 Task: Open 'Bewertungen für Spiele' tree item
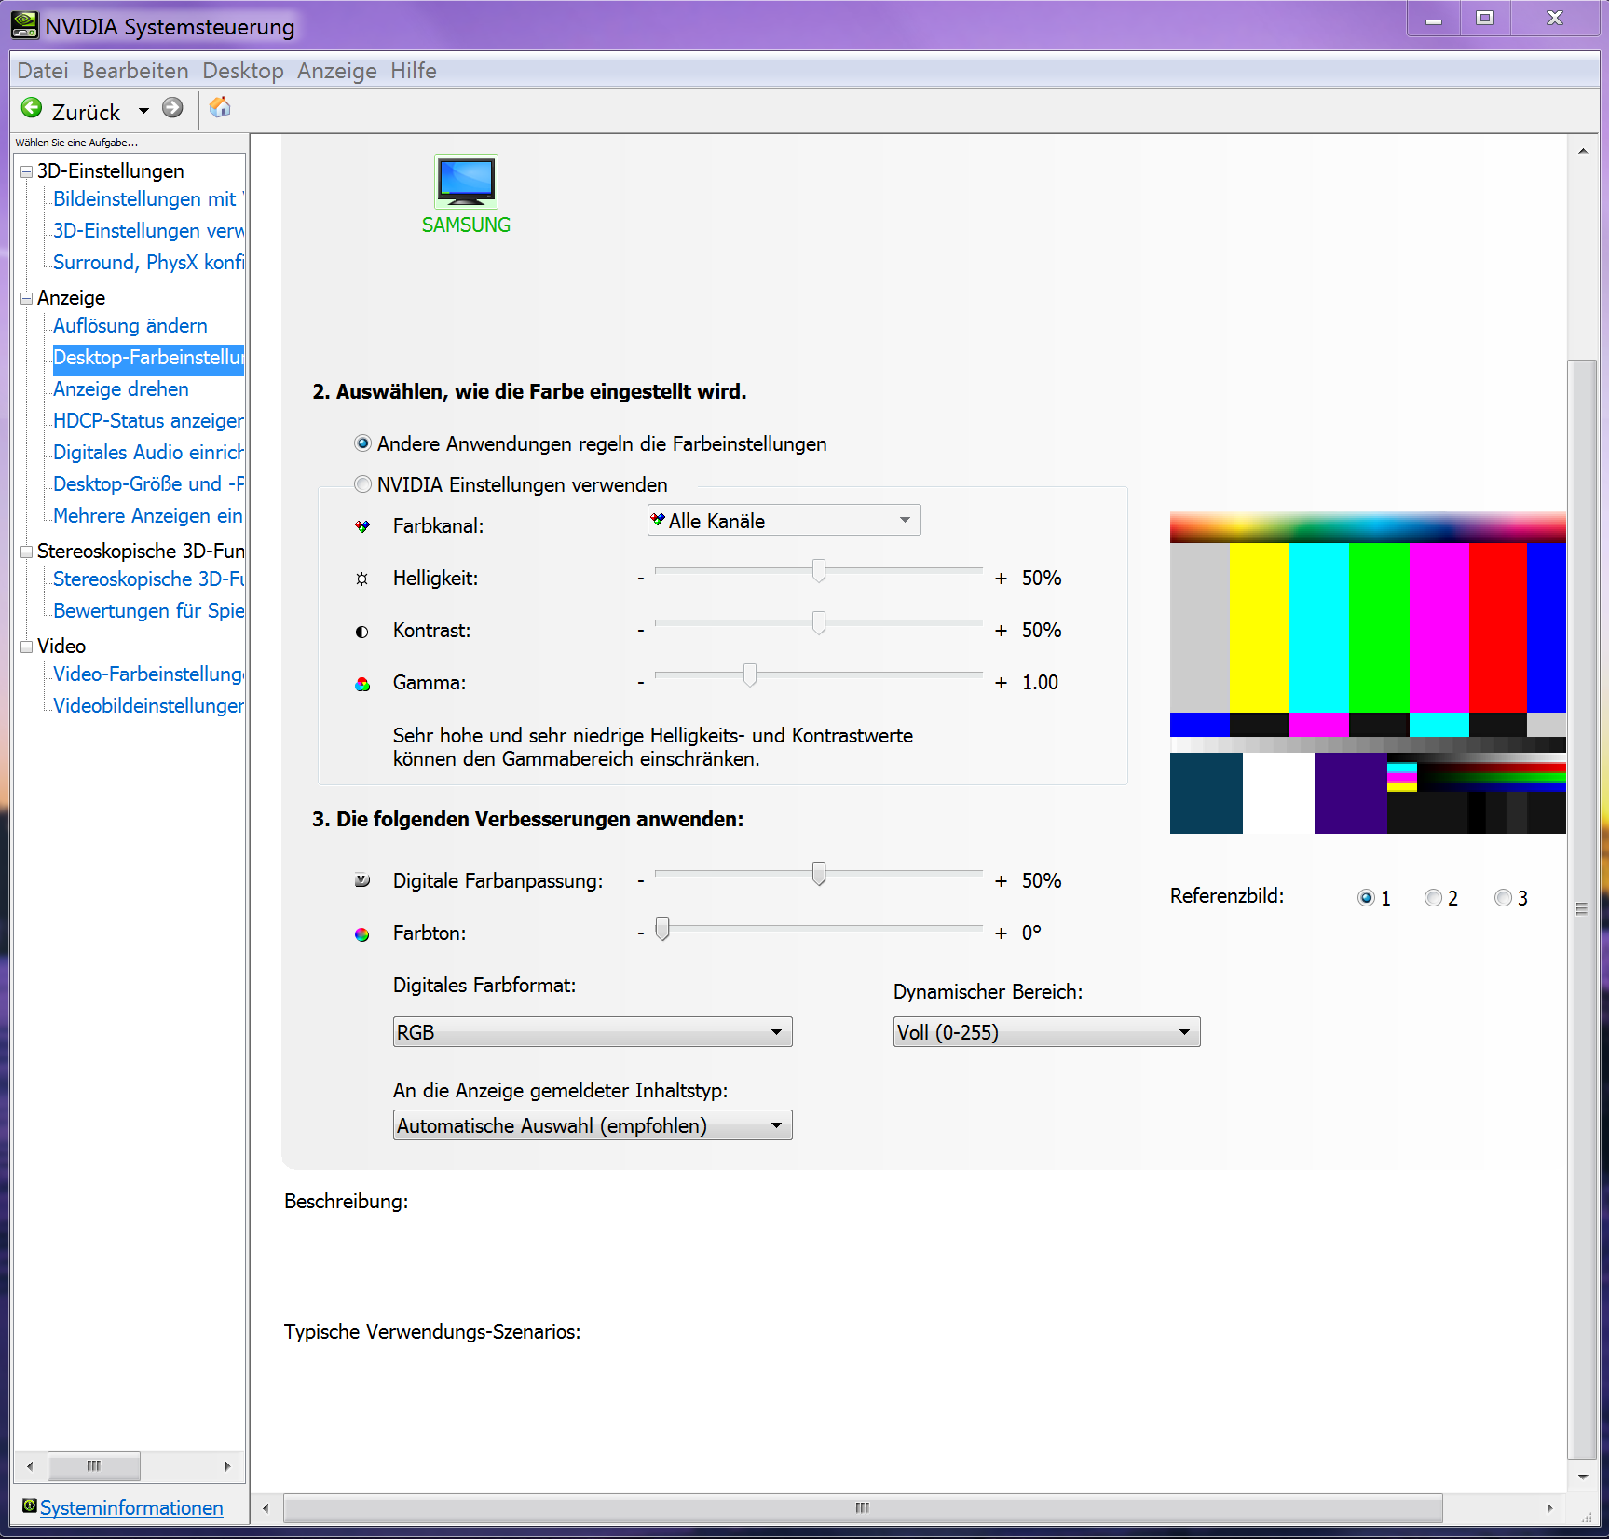(148, 611)
